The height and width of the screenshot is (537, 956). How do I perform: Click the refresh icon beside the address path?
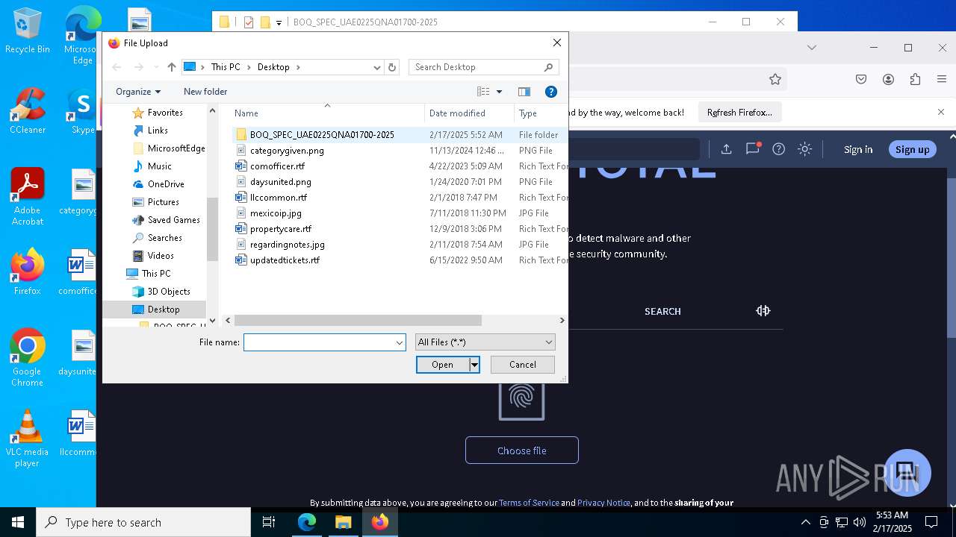392,67
